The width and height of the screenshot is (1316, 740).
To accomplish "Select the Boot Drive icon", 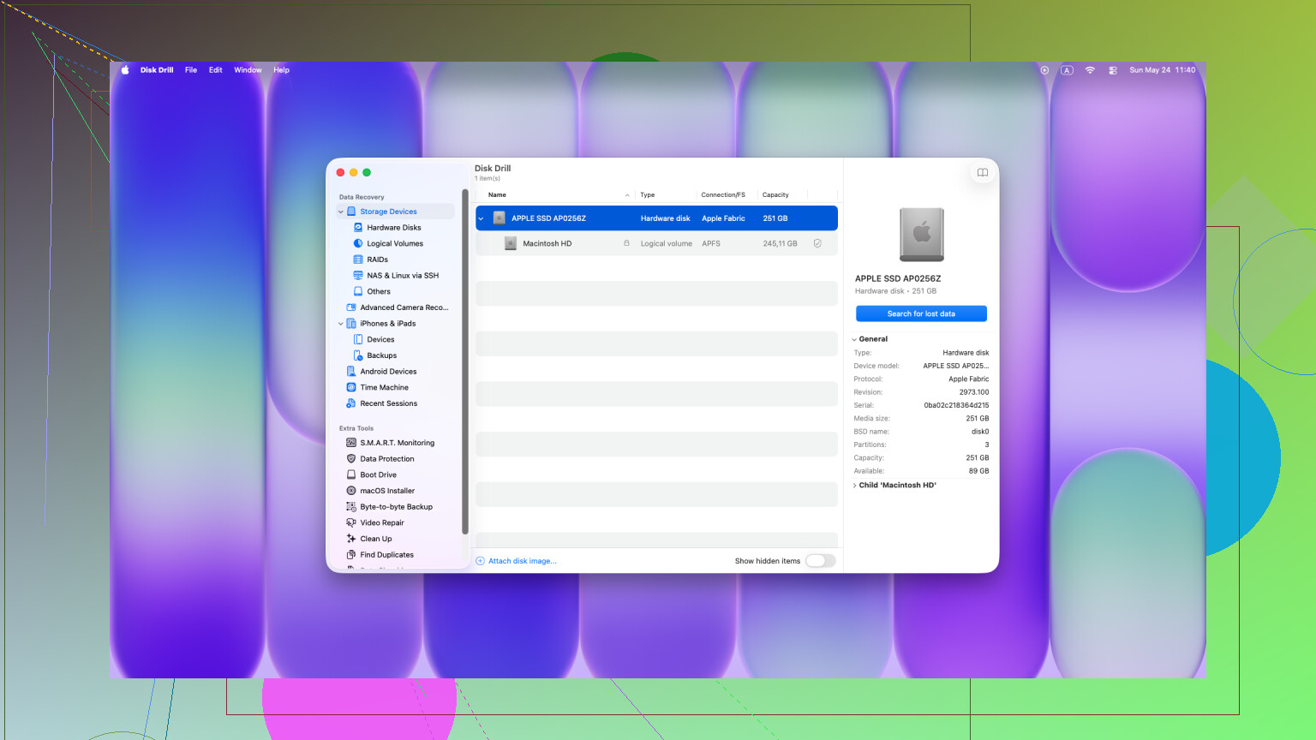I will (x=351, y=474).
